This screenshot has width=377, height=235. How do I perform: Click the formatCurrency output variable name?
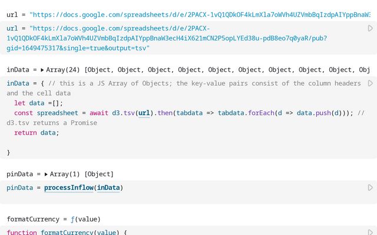pyautogui.click(x=33, y=219)
